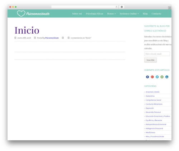Open the Psicología Eficaz page
Image resolution: width=179 pixels, height=151 pixels.
pos(95,14)
